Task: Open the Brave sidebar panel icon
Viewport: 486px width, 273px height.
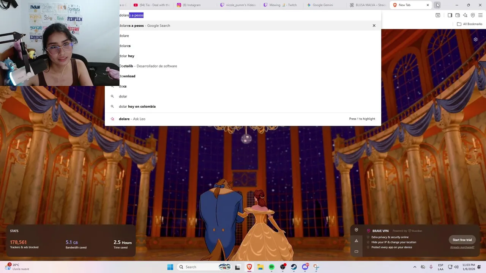Action: tap(450, 15)
